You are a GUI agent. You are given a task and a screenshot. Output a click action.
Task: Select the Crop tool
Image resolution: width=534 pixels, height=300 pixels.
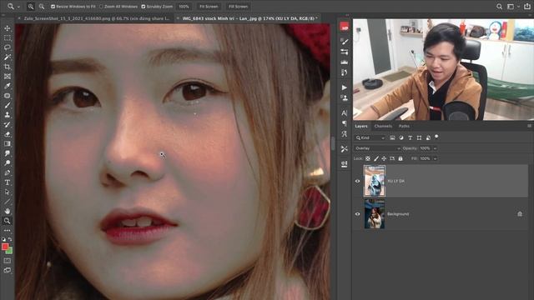(x=8, y=67)
